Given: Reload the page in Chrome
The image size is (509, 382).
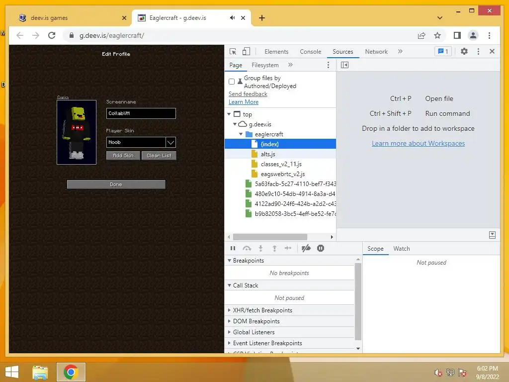Looking at the screenshot, I should [52, 35].
